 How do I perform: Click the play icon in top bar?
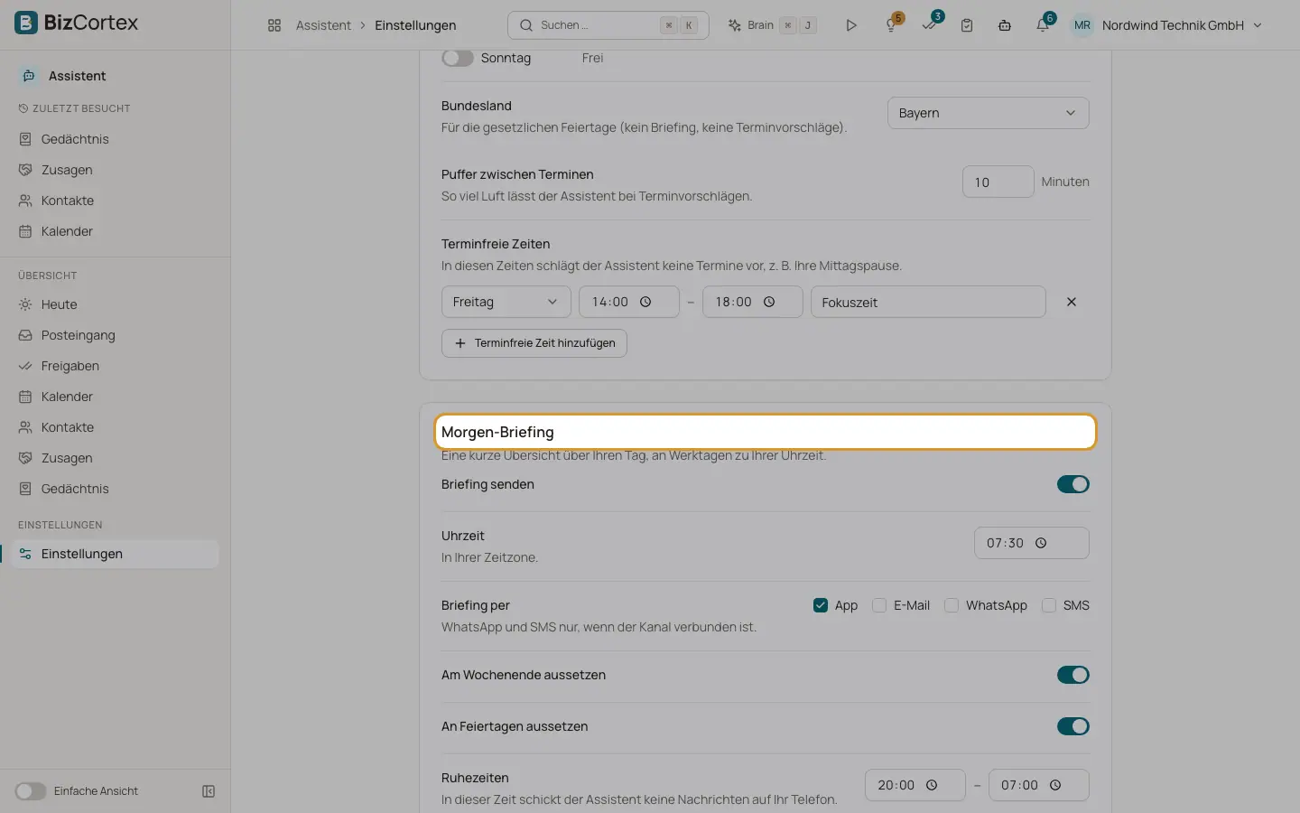click(x=850, y=25)
